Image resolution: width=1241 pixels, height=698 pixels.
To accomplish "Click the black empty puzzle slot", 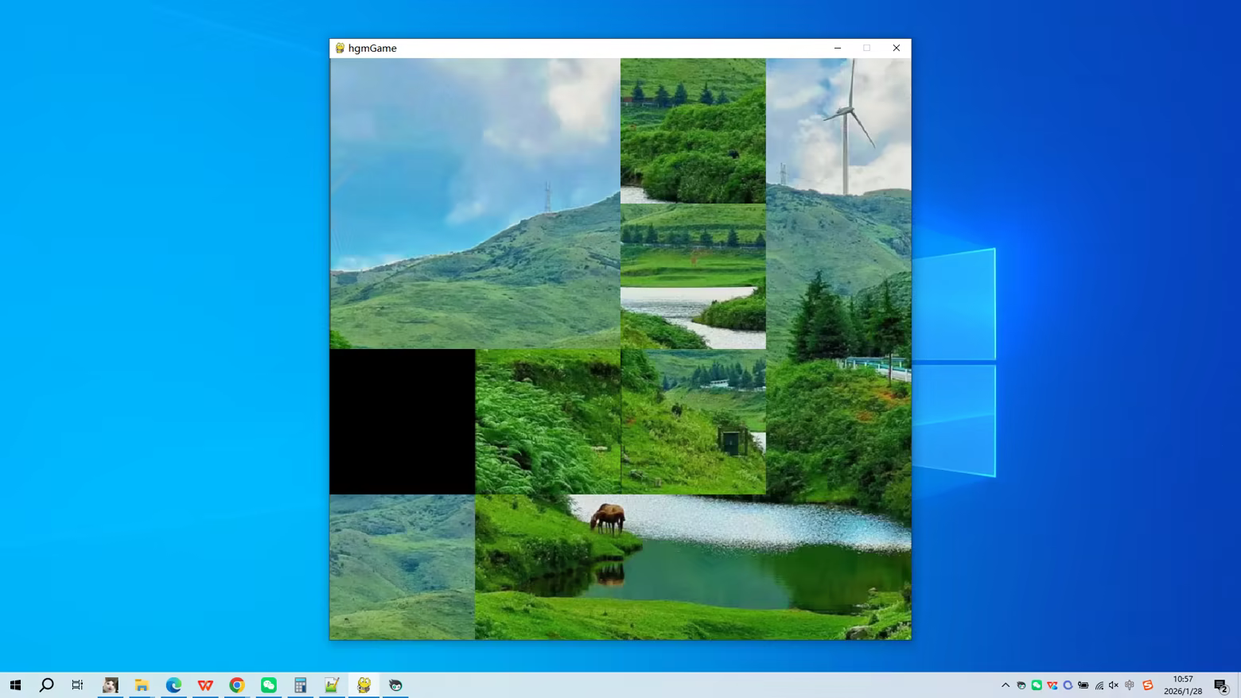I will pos(403,421).
